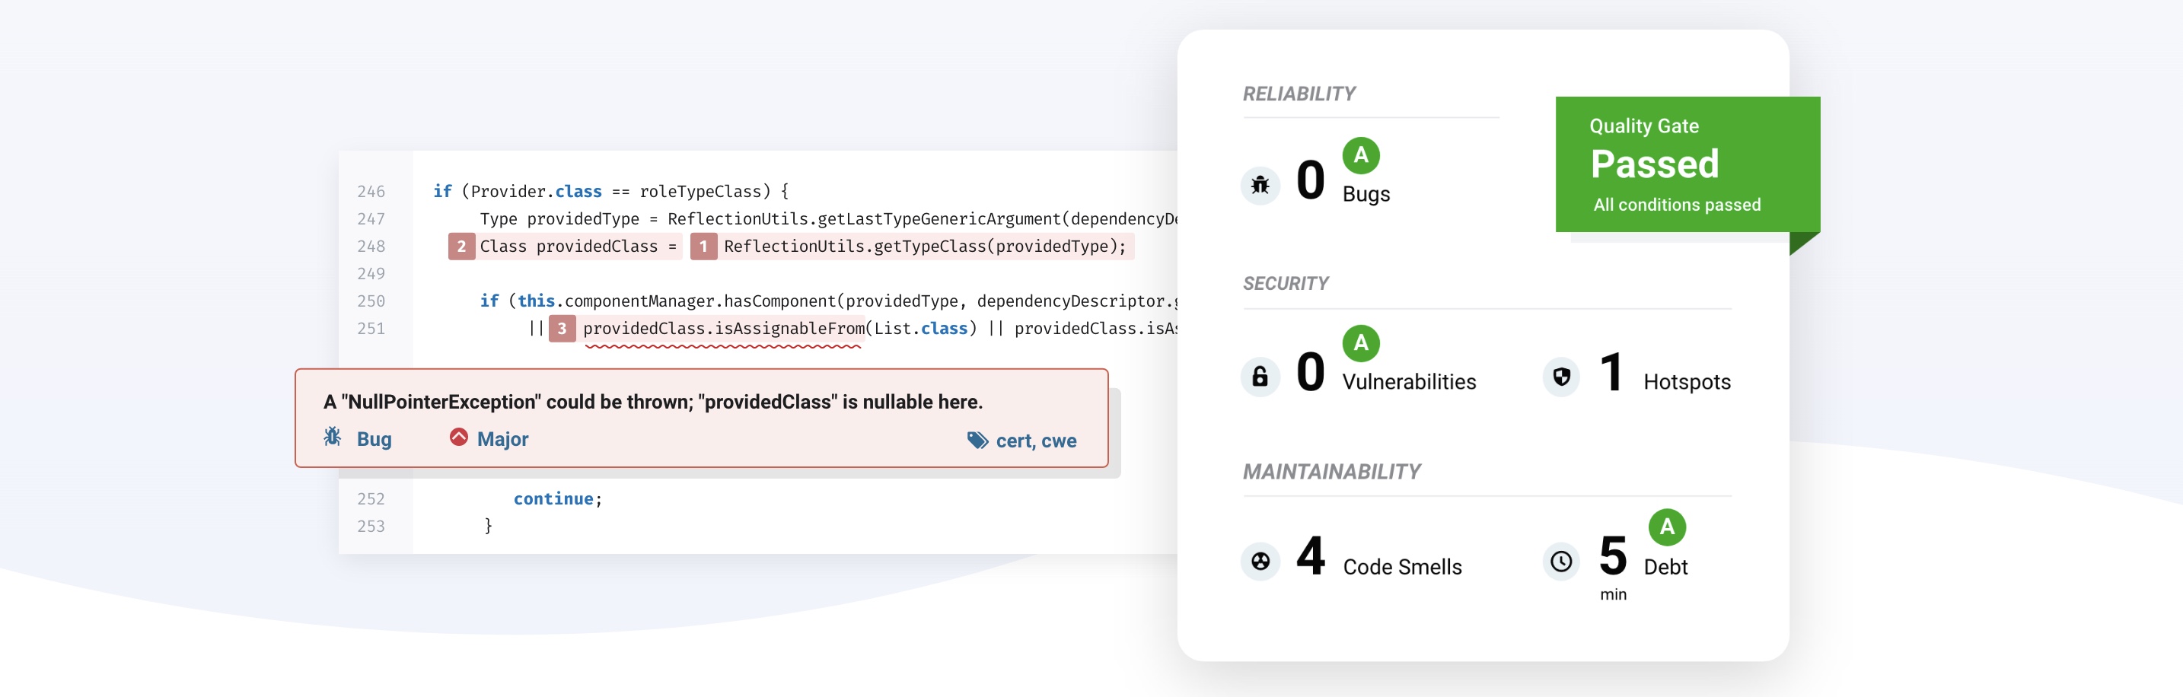The width and height of the screenshot is (2183, 697).
Task: Click the red Major severity icon
Action: (458, 437)
